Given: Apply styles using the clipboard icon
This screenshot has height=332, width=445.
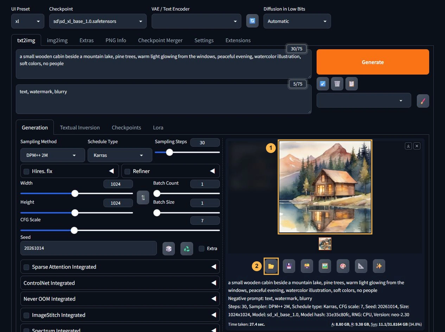Looking at the screenshot, I should click(351, 84).
